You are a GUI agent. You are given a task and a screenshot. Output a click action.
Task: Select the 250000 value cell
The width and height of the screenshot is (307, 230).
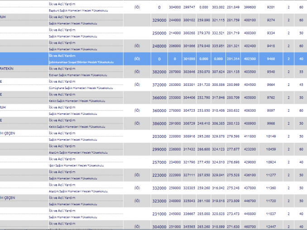(x=159, y=33)
